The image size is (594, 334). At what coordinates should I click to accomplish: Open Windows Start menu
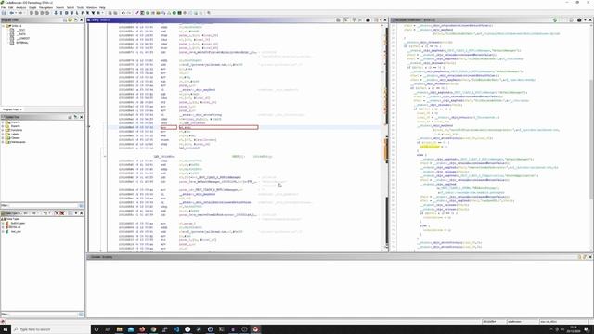click(5, 329)
